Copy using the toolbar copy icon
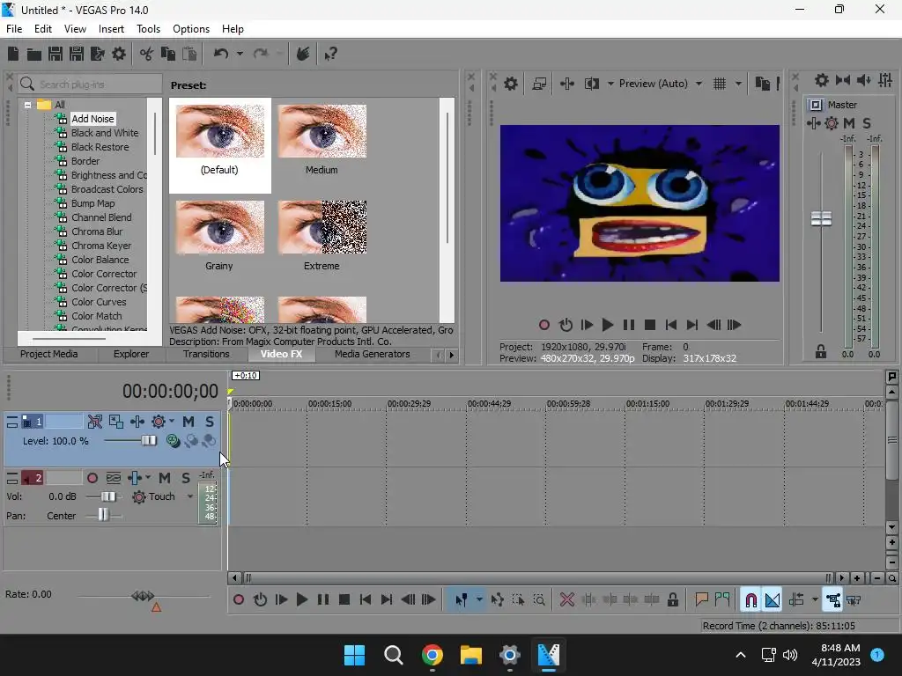This screenshot has height=676, width=902. [168, 54]
